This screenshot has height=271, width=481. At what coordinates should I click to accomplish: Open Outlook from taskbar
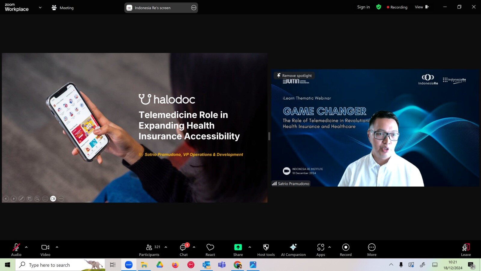coord(206,265)
